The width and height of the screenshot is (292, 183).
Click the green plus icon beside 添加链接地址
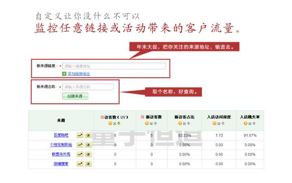point(64,74)
